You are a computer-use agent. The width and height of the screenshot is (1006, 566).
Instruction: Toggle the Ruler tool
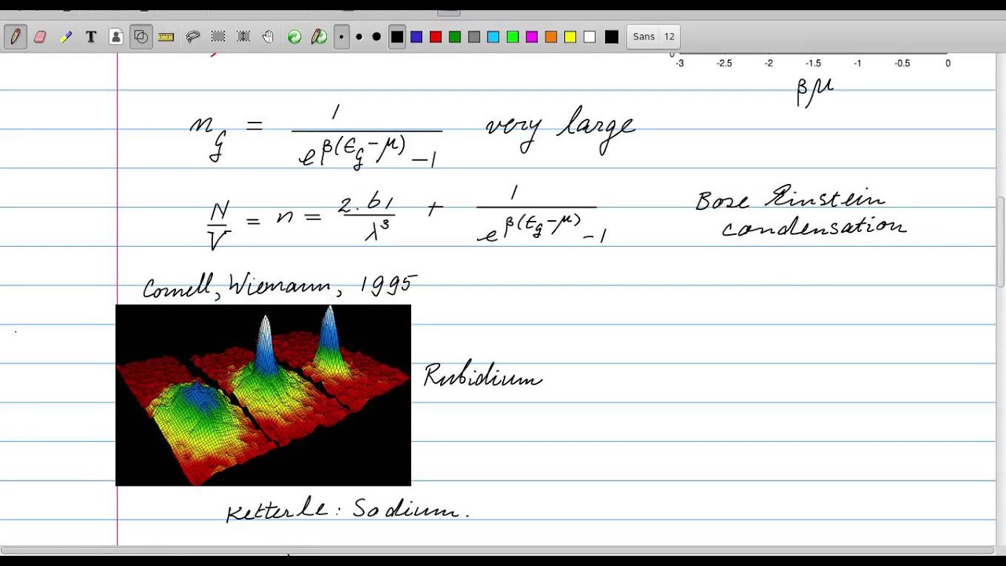[x=166, y=37]
